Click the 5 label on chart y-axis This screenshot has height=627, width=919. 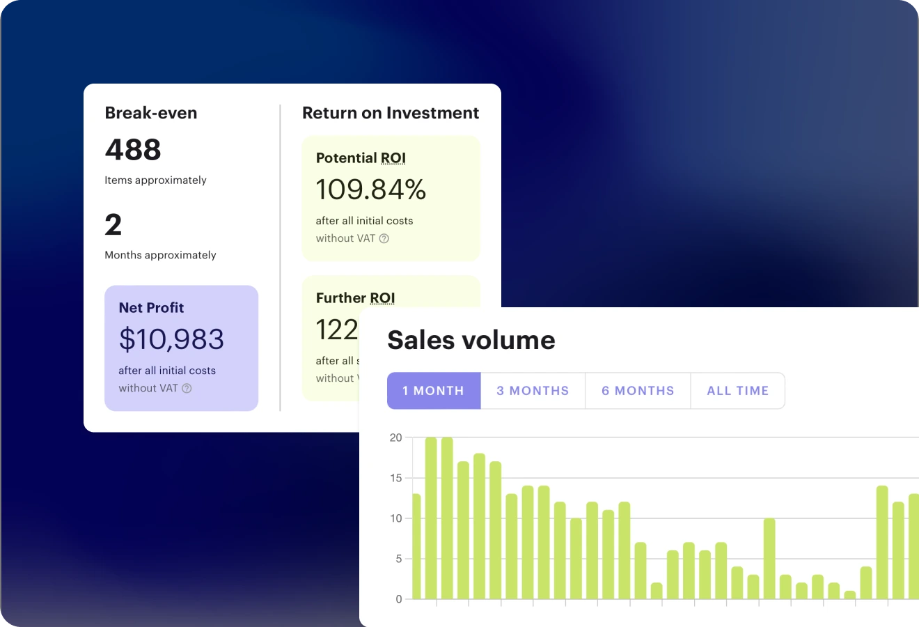pyautogui.click(x=399, y=559)
